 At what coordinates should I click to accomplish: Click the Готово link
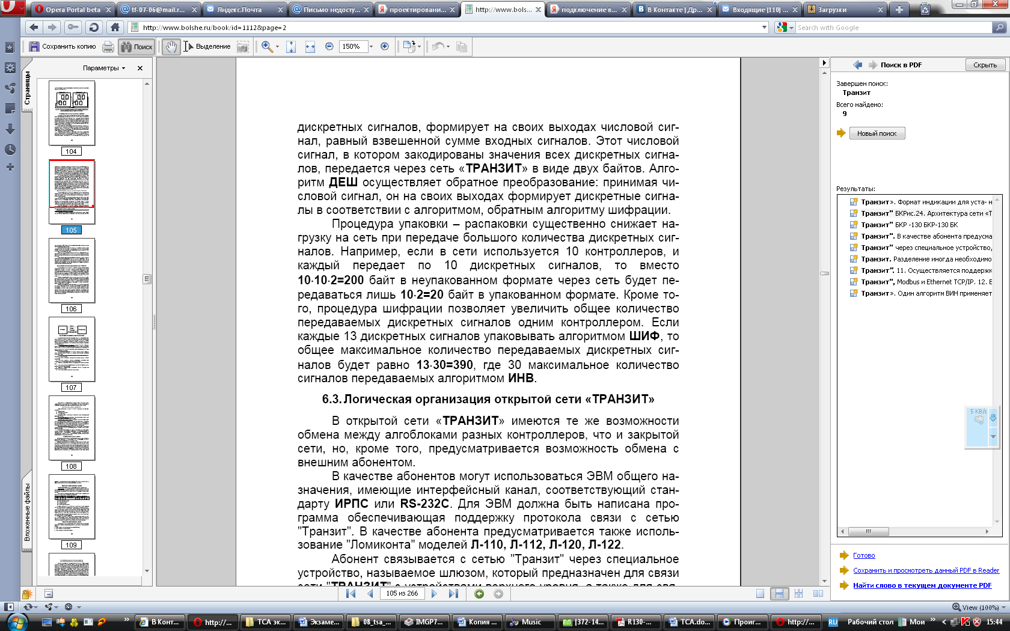tap(864, 555)
